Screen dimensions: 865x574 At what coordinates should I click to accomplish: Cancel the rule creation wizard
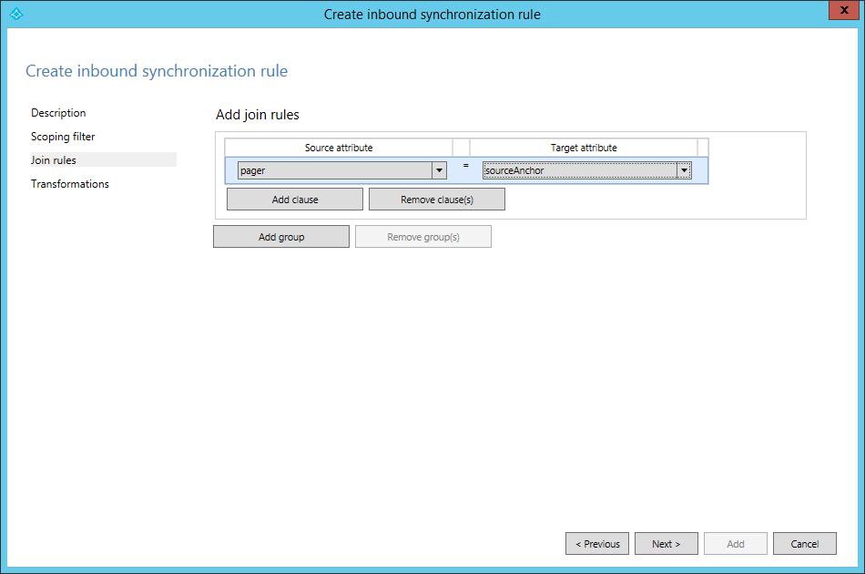(805, 544)
